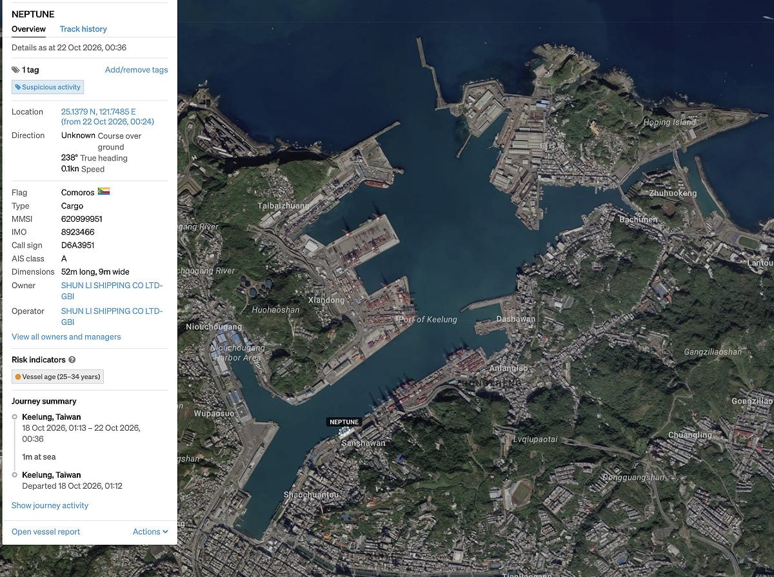Click the 'Dashawan' map label

click(x=515, y=320)
